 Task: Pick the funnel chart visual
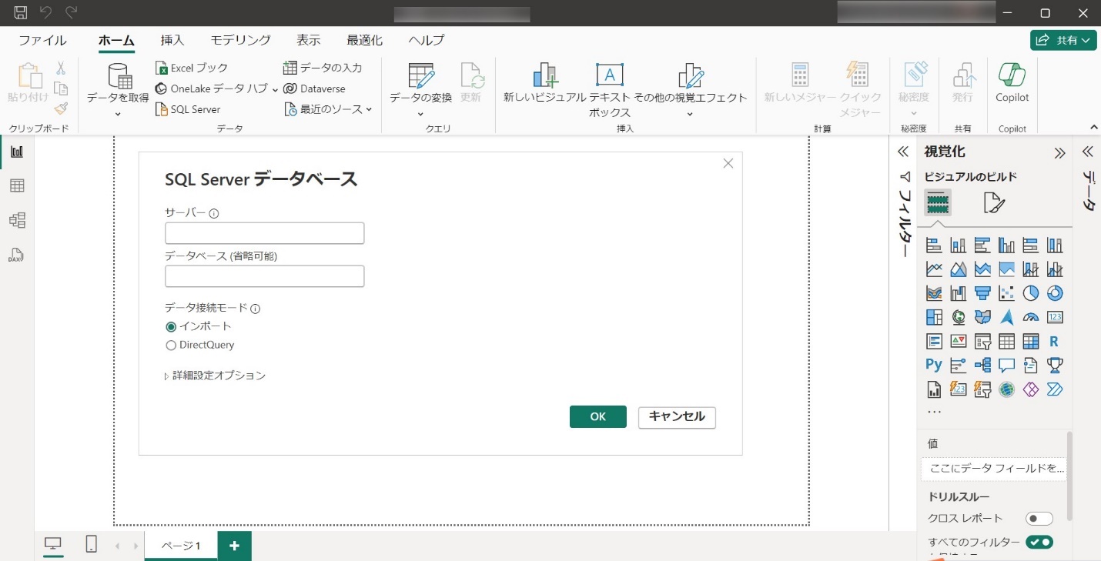[982, 293]
